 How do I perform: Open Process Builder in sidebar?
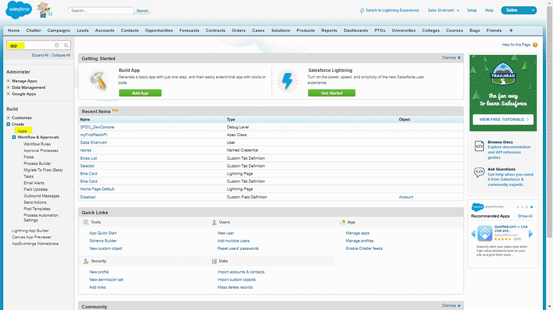37,163
